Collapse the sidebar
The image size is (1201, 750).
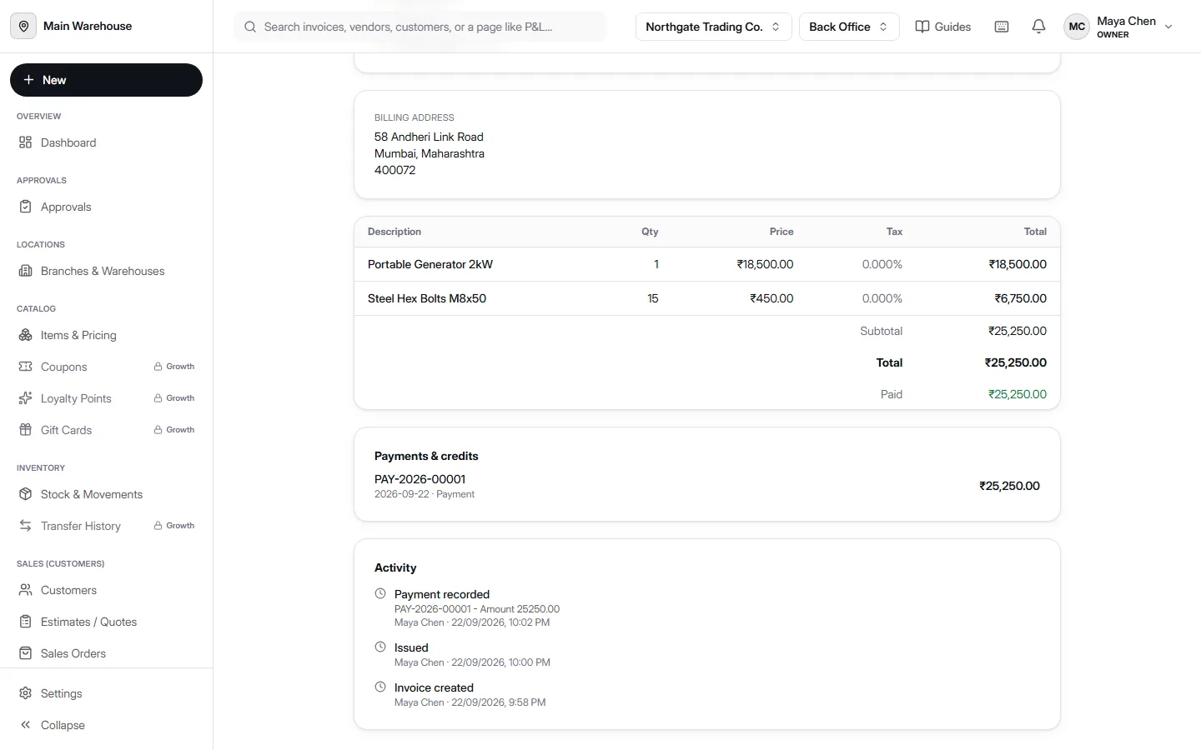click(106, 725)
